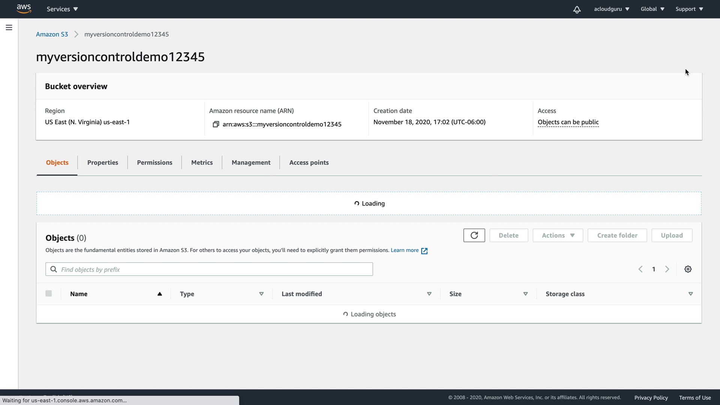Open the hamburger side navigation menu

[x=9, y=27]
